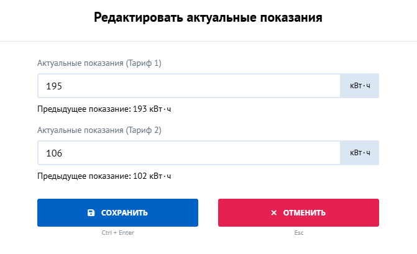Save readings with the blue СОХРАНИТЬ button
The width and height of the screenshot is (417, 254).
pos(117,213)
